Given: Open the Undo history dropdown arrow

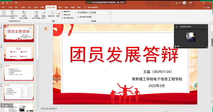Looking at the screenshot, I should [9, 3].
